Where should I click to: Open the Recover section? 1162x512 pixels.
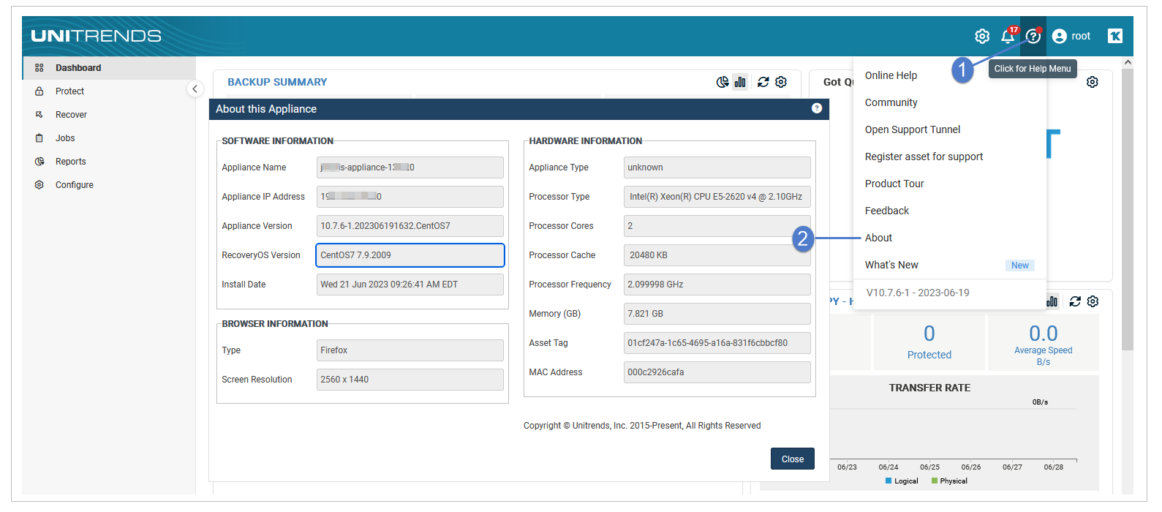point(109,114)
